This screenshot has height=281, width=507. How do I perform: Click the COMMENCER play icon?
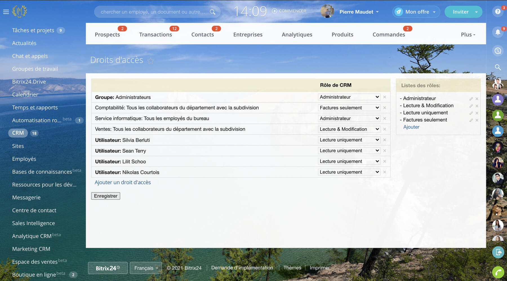[274, 11]
